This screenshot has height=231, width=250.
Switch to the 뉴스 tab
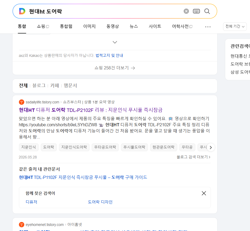[x=134, y=26]
